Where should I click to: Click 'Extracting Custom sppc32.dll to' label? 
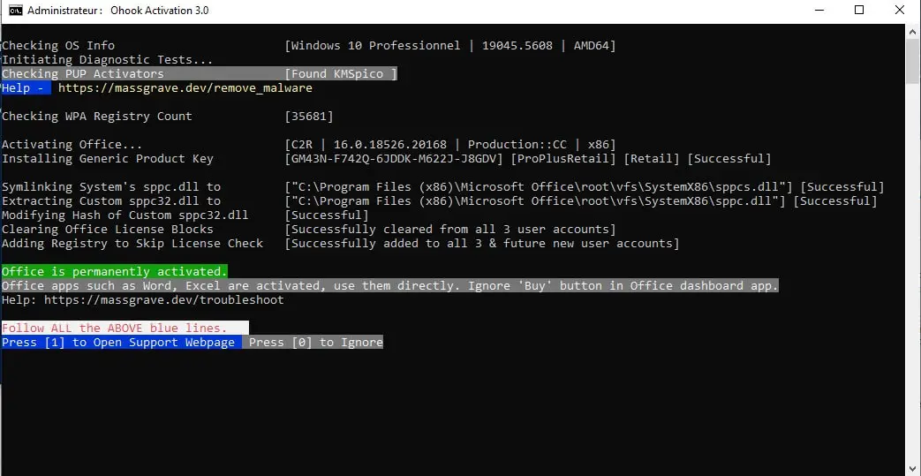coord(111,201)
